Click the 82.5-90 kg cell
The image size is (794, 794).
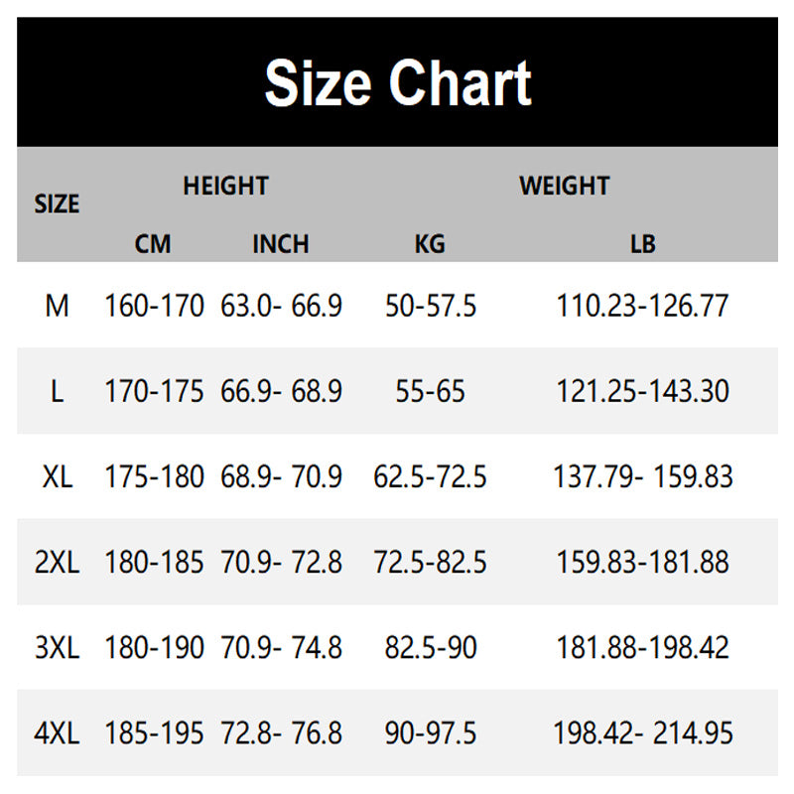pos(430,648)
